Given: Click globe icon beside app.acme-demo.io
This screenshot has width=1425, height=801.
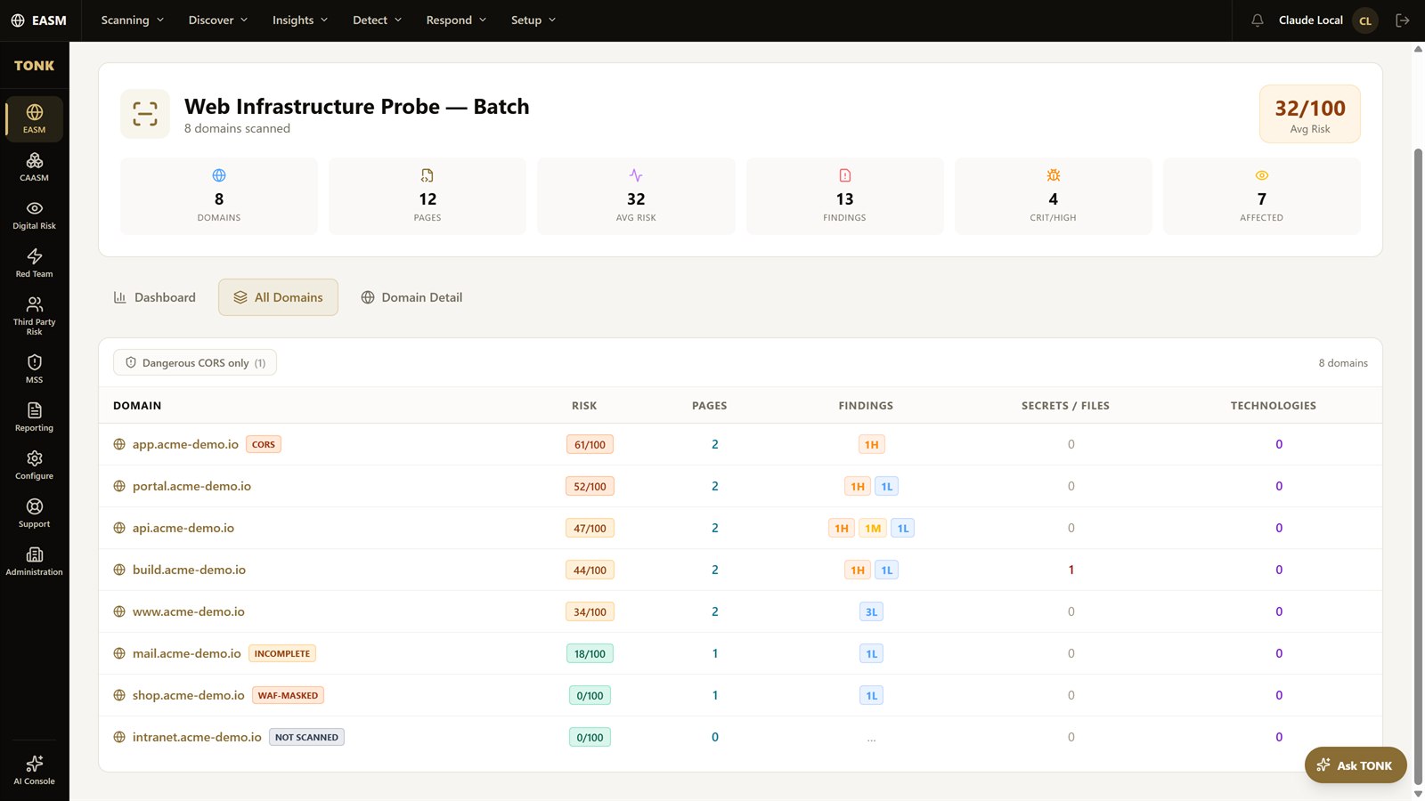Looking at the screenshot, I should 119,444.
